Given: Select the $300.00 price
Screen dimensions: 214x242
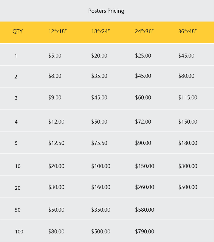Looking at the screenshot, I should 188,166.
